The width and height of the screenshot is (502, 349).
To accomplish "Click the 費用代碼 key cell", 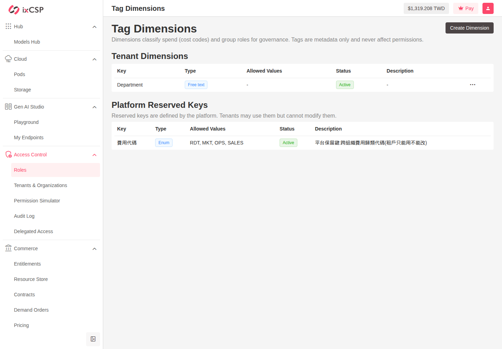I will [x=127, y=143].
